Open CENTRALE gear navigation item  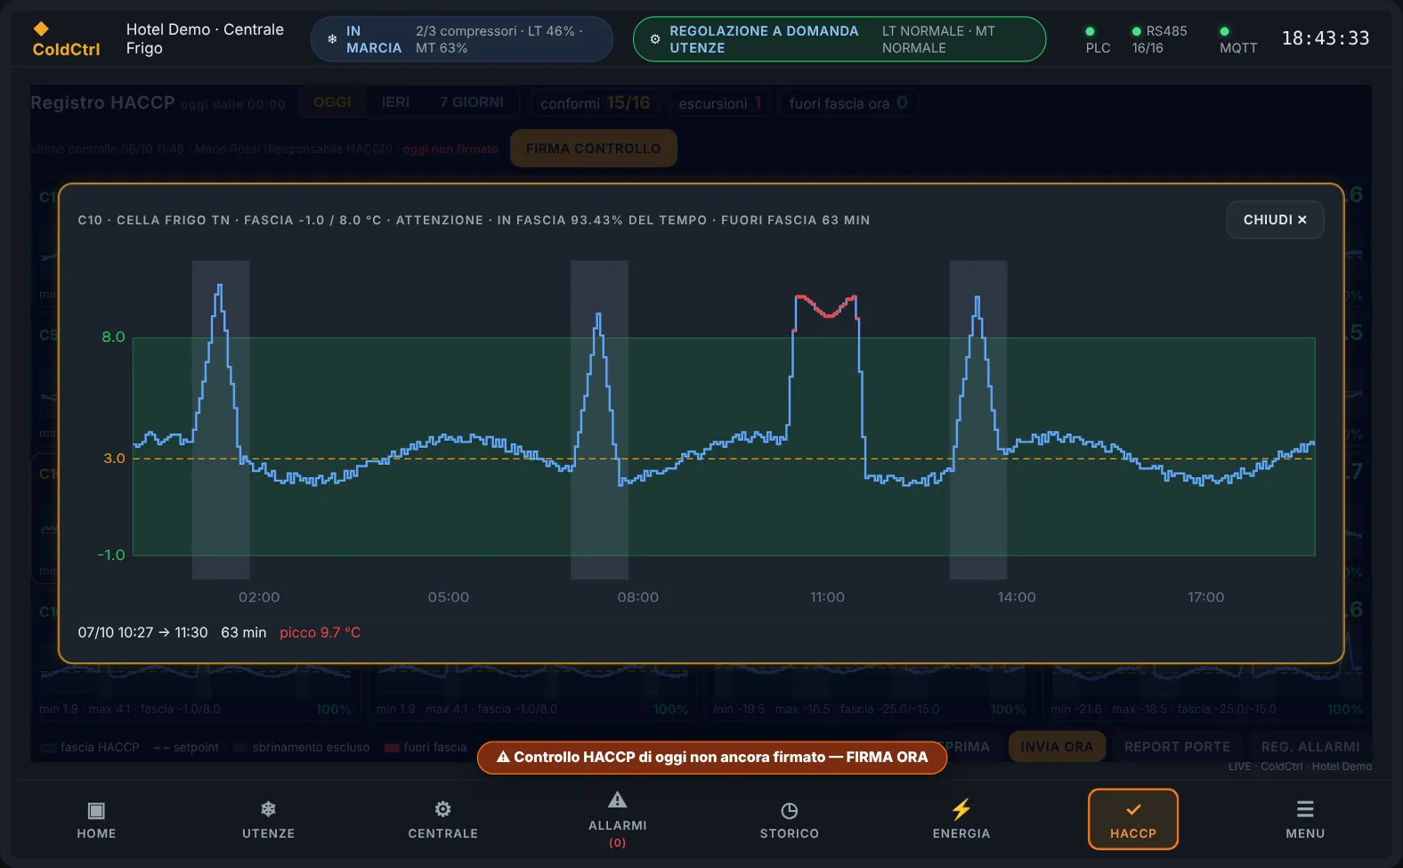click(x=442, y=819)
